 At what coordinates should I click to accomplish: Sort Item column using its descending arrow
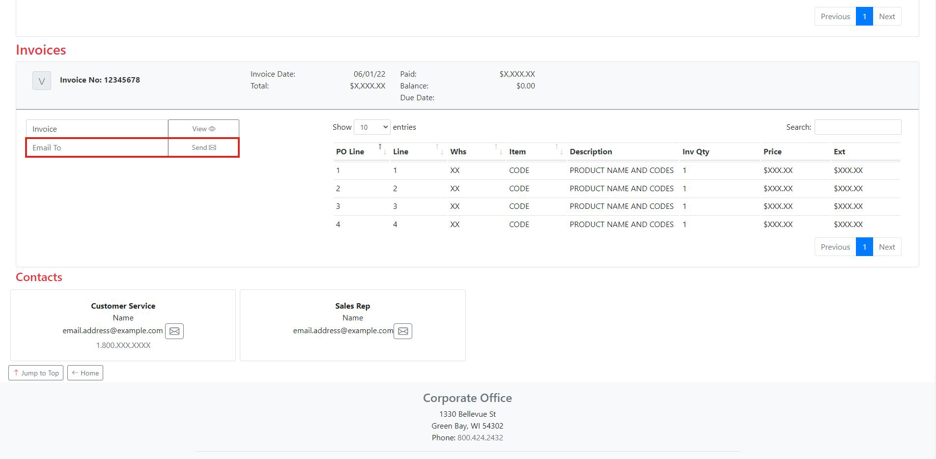coord(562,152)
